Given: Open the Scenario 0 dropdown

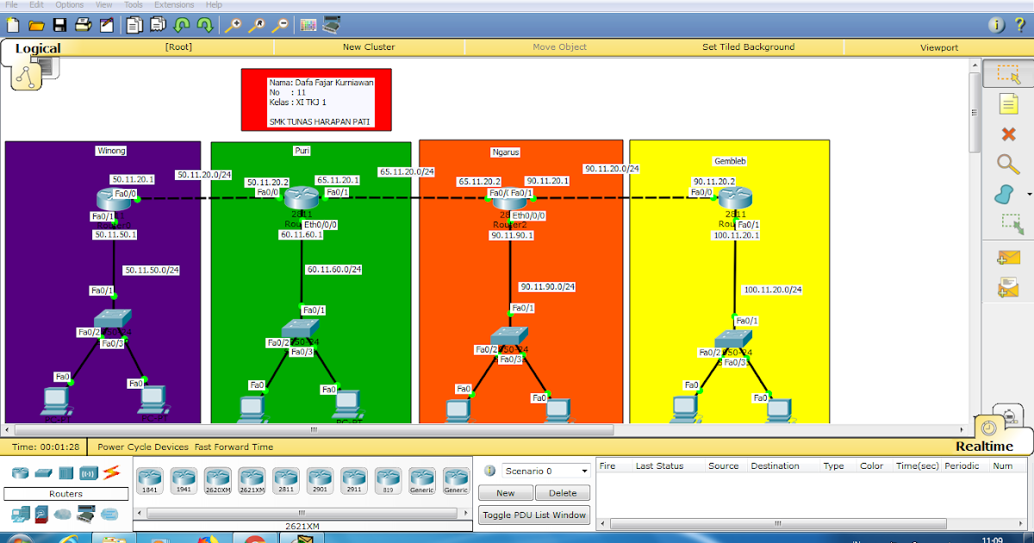Looking at the screenshot, I should tap(586, 471).
